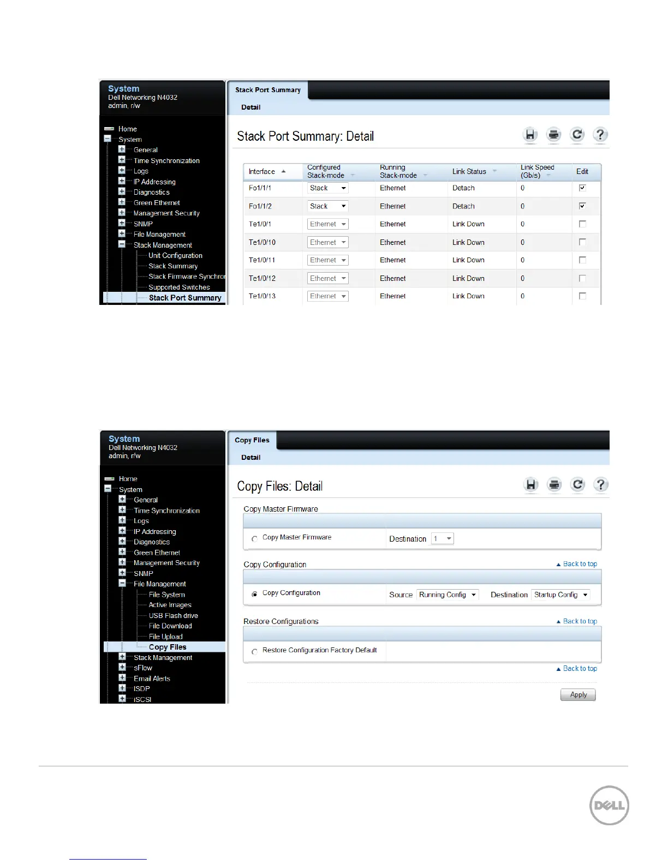Click Refresh icon on Copy Files page
Screen dimensions: 668x864
(x=577, y=484)
